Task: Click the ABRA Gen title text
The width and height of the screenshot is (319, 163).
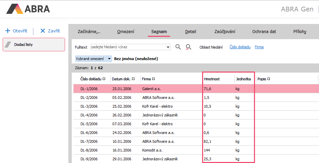Action: click(x=297, y=9)
